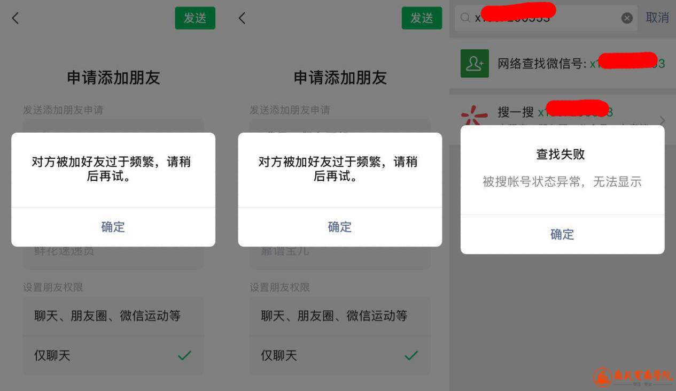Click 确定 in the middle dialog

coord(340,227)
